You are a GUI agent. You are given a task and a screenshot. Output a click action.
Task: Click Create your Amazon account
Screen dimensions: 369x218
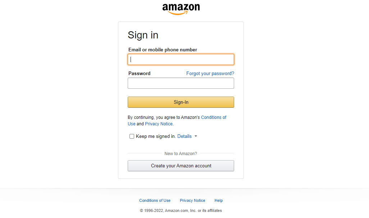(x=181, y=166)
